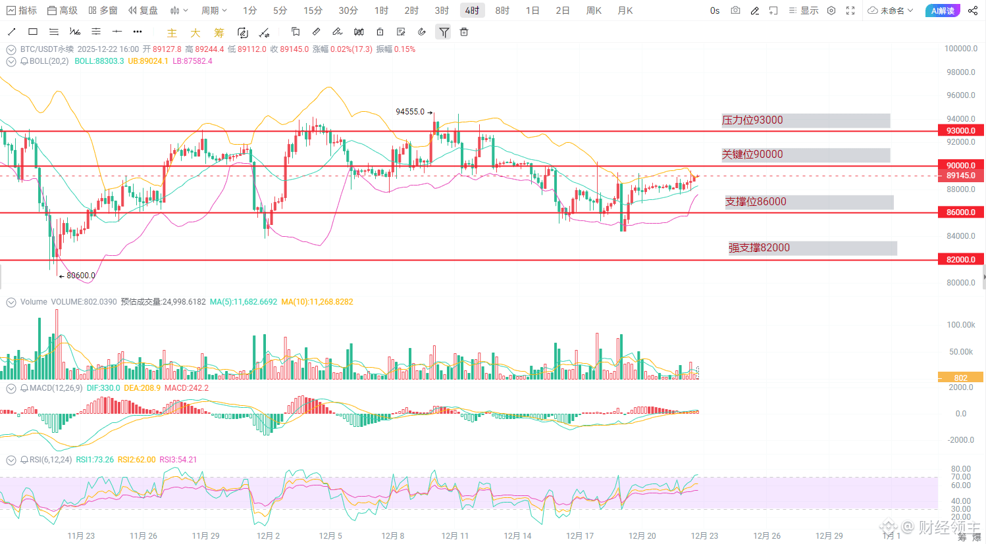Click the pencil drawing toggle icon
The image size is (986, 544).
(755, 11)
